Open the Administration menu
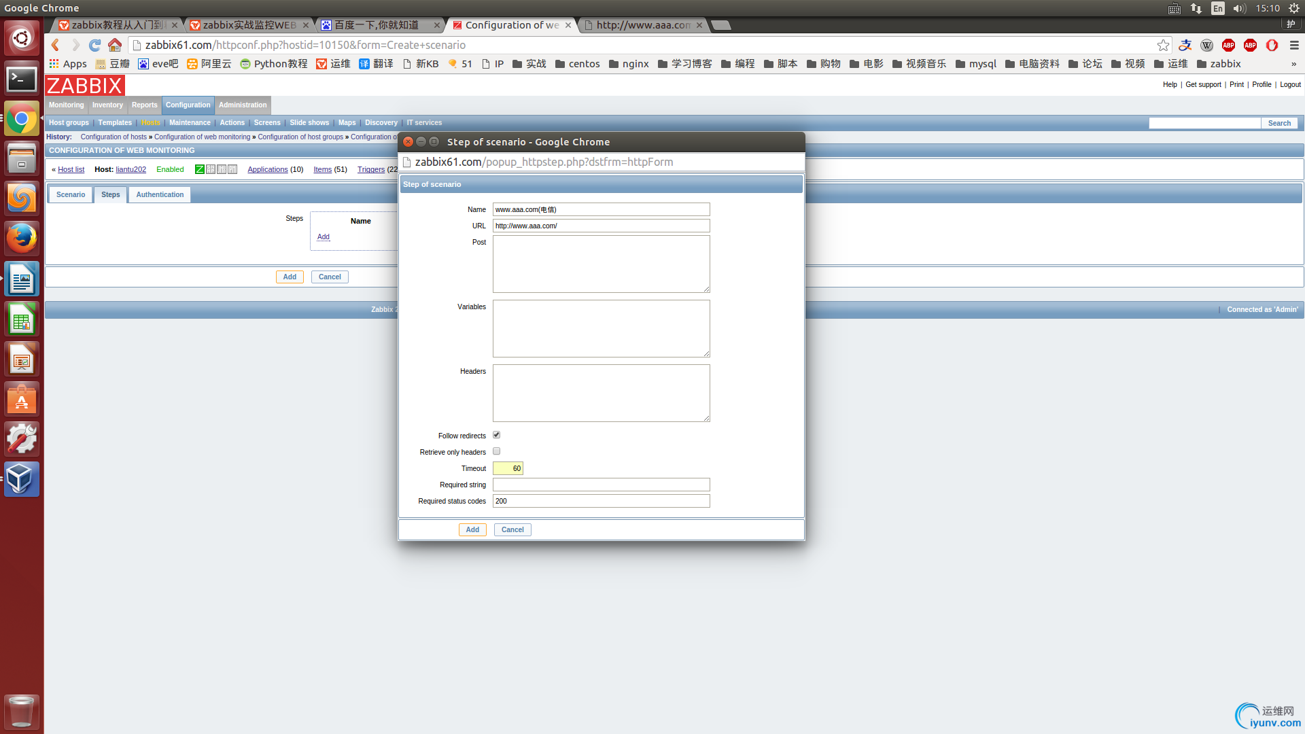 [243, 105]
